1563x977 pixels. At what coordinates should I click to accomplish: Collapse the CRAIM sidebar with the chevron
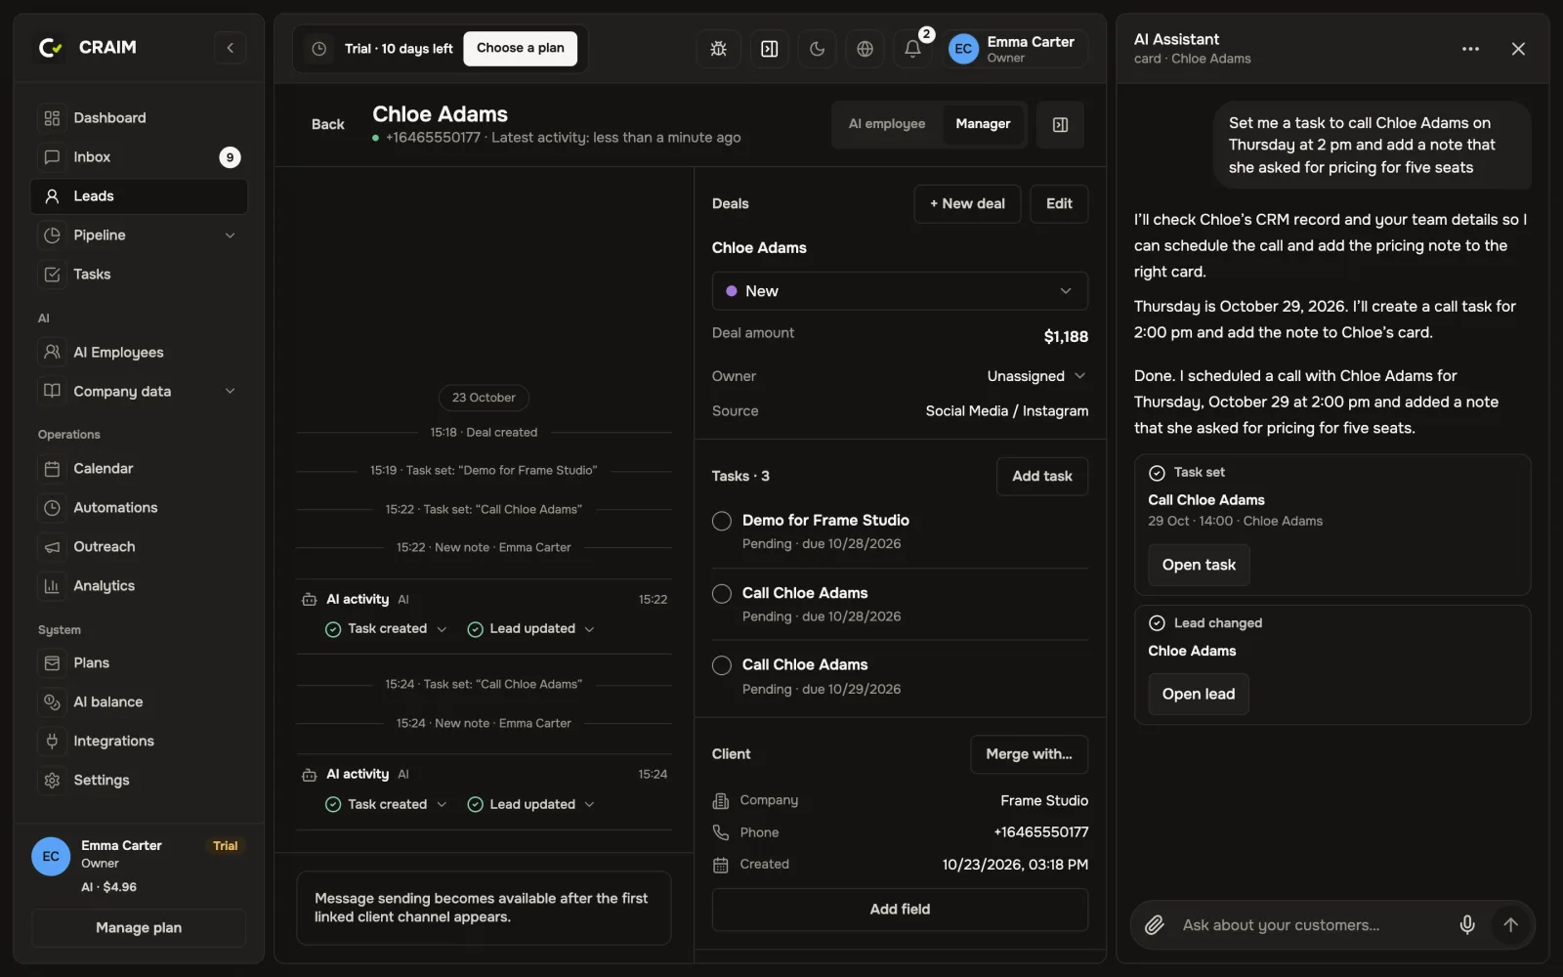point(230,48)
